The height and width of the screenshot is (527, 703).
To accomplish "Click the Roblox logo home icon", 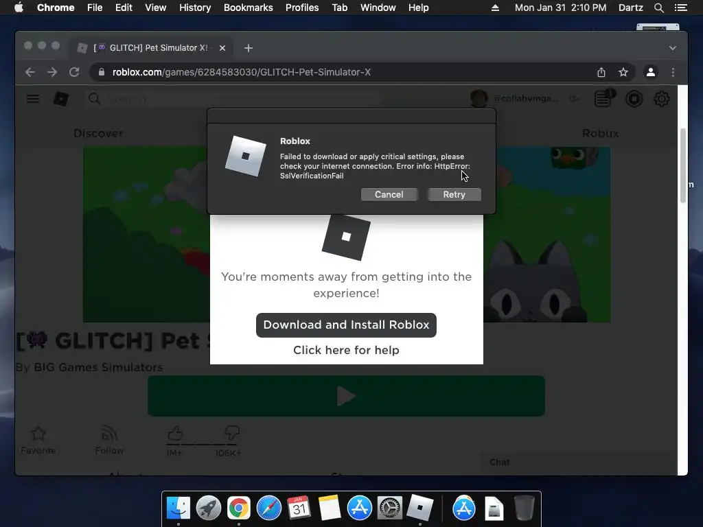I will point(61,99).
